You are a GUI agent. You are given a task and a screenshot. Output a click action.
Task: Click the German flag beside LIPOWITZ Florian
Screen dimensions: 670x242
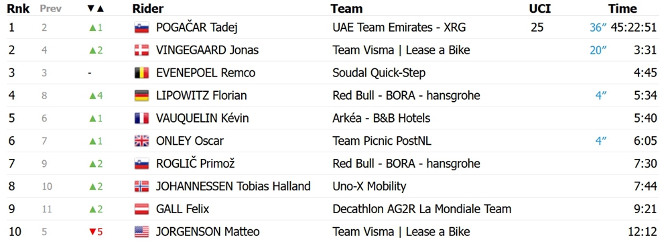point(141,96)
